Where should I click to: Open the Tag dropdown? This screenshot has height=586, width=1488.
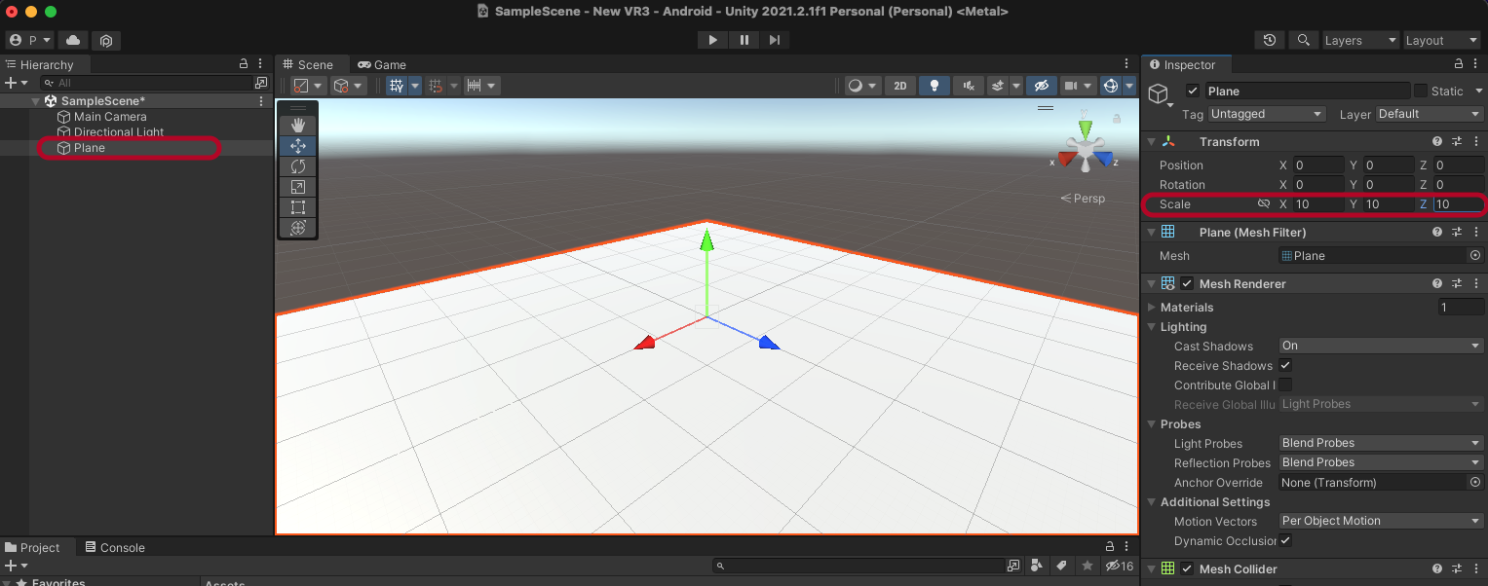pos(1266,114)
